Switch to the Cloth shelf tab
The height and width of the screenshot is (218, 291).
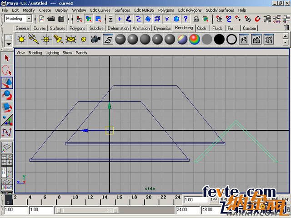click(x=201, y=28)
